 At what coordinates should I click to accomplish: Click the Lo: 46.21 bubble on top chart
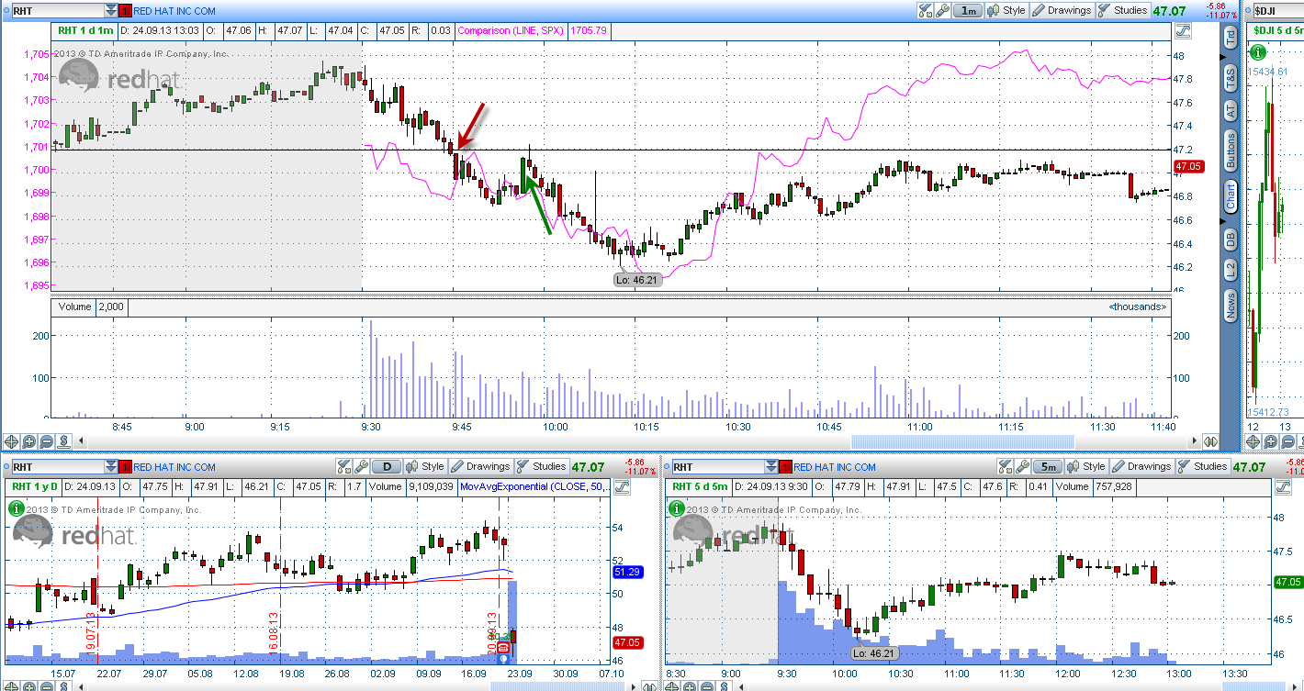(x=636, y=279)
